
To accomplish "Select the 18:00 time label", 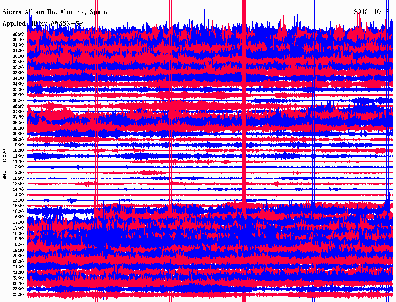I will (x=18, y=234).
